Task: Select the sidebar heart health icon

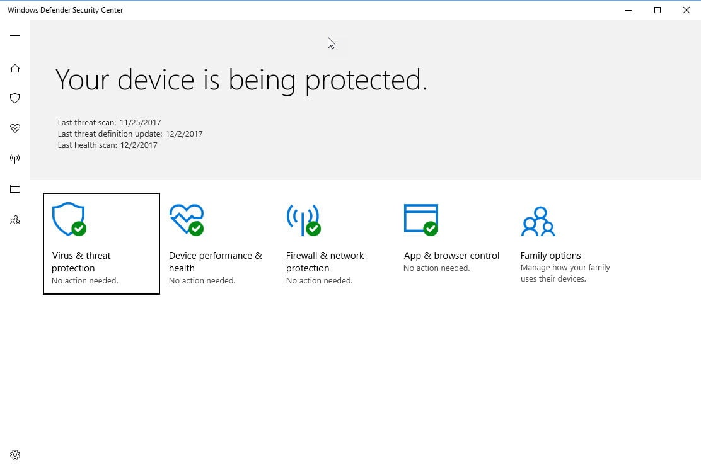Action: coord(15,128)
